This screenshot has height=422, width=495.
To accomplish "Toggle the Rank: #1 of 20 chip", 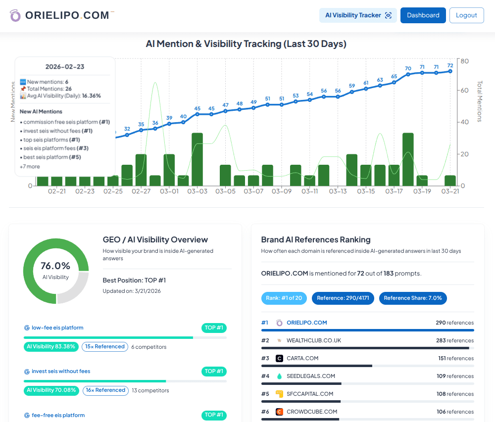I will pyautogui.click(x=284, y=298).
